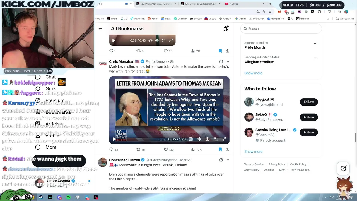Remove bookmark on the top video post
Screen dimensions: 357x201
click(220, 51)
